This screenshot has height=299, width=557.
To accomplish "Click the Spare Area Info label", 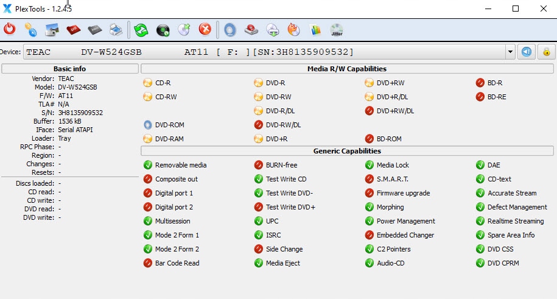I will click(511, 235).
